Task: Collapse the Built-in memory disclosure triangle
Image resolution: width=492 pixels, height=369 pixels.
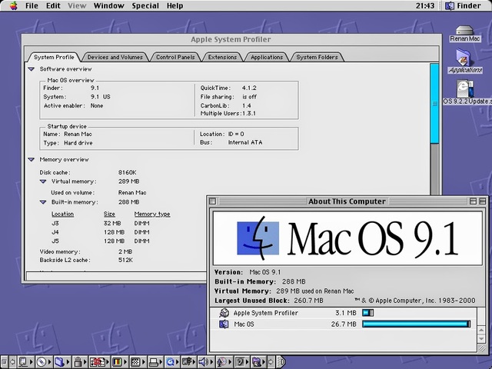Action: 43,202
